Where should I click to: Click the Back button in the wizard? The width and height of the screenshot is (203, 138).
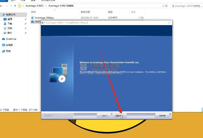pos(104,115)
